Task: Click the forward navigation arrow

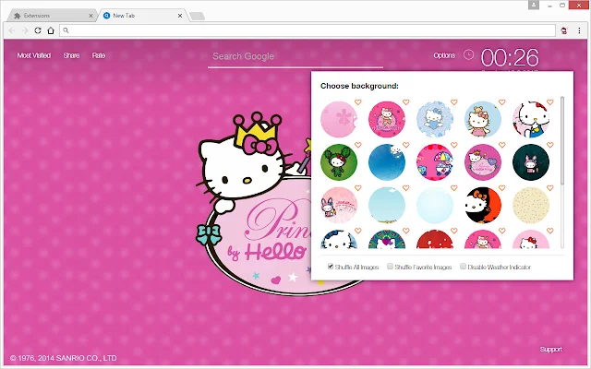Action: (x=25, y=30)
